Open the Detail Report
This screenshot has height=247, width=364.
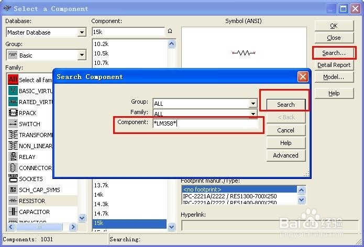tap(334, 65)
